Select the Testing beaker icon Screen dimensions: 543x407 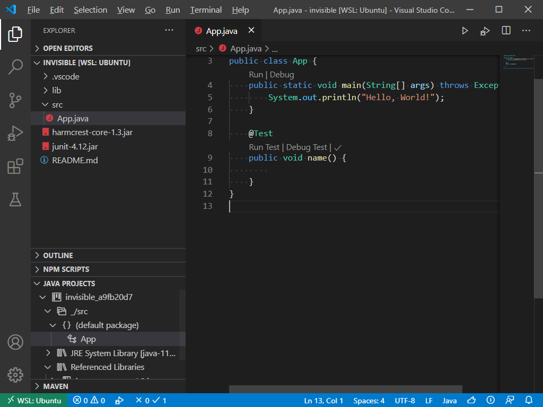(15, 200)
